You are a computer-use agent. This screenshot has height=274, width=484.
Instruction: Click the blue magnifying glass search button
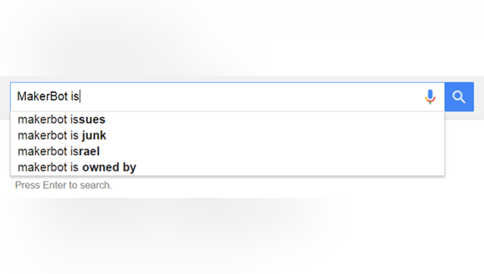click(x=459, y=96)
